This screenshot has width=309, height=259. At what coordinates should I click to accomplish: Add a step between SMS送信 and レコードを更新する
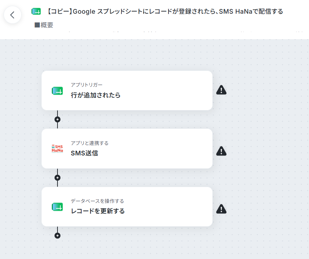pos(57,178)
